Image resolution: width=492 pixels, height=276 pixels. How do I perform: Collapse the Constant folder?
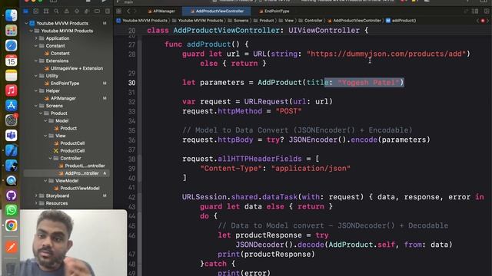click(x=36, y=46)
